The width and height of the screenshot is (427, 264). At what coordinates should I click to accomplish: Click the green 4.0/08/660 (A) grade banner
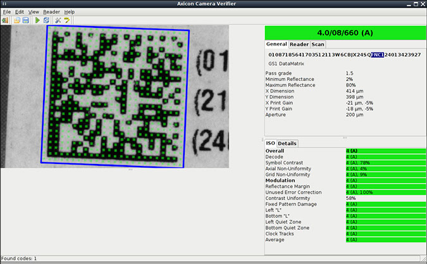(345, 33)
